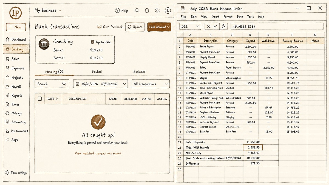The width and height of the screenshot is (329, 185).
Task: Tick the select-all checkbox in table header
Action: [x=40, y=99]
